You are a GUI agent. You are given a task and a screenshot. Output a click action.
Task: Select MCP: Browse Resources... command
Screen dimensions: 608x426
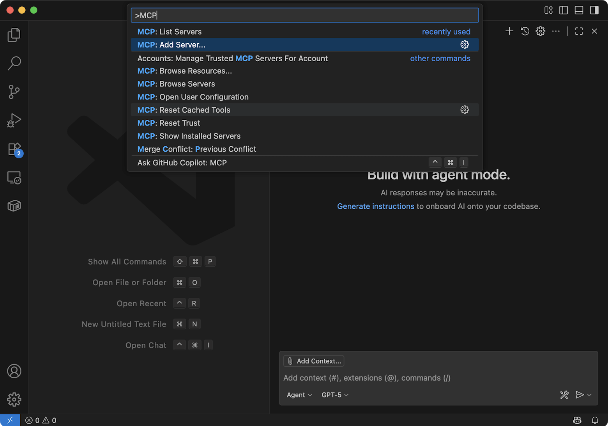click(305, 71)
